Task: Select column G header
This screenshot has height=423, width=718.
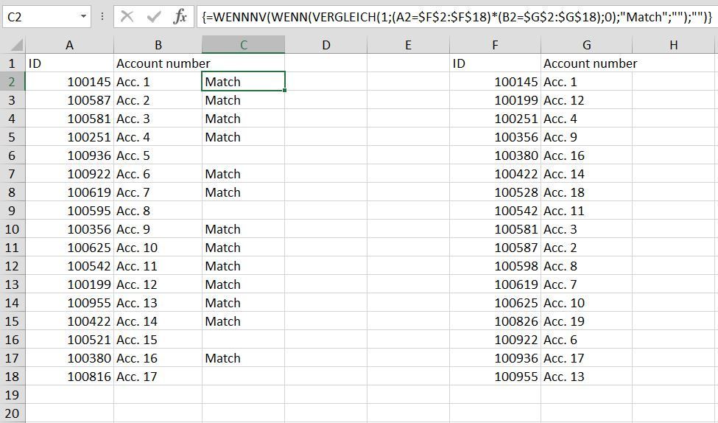Action: pyautogui.click(x=587, y=45)
